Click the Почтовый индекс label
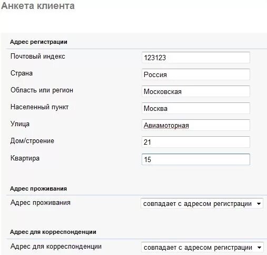 coord(38,56)
